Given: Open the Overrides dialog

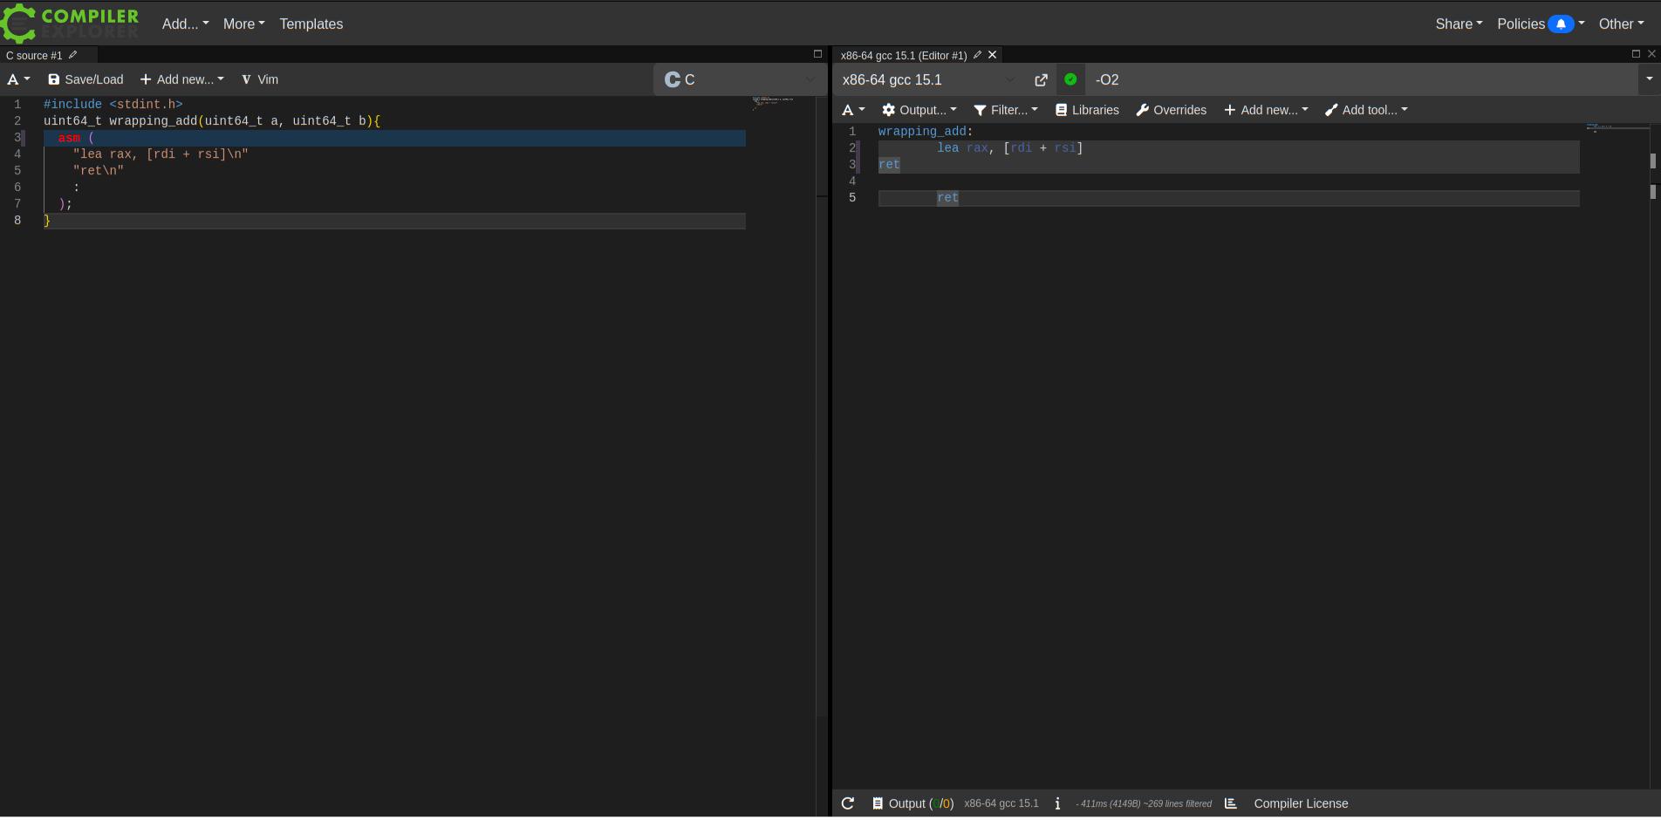Looking at the screenshot, I should click(1172, 110).
